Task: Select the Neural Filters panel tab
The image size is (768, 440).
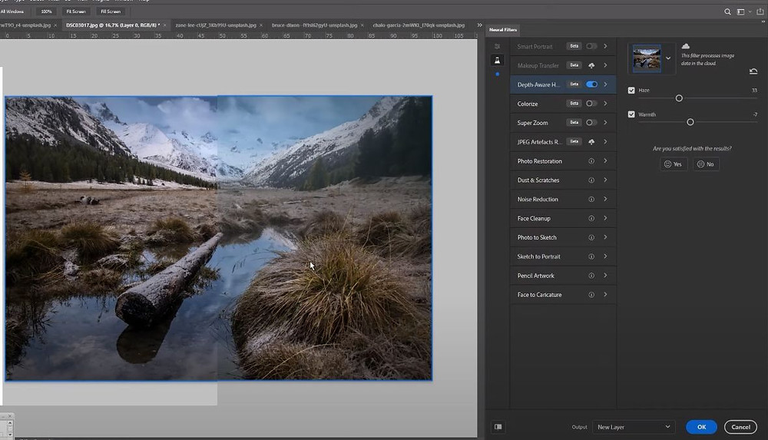Action: pyautogui.click(x=503, y=30)
